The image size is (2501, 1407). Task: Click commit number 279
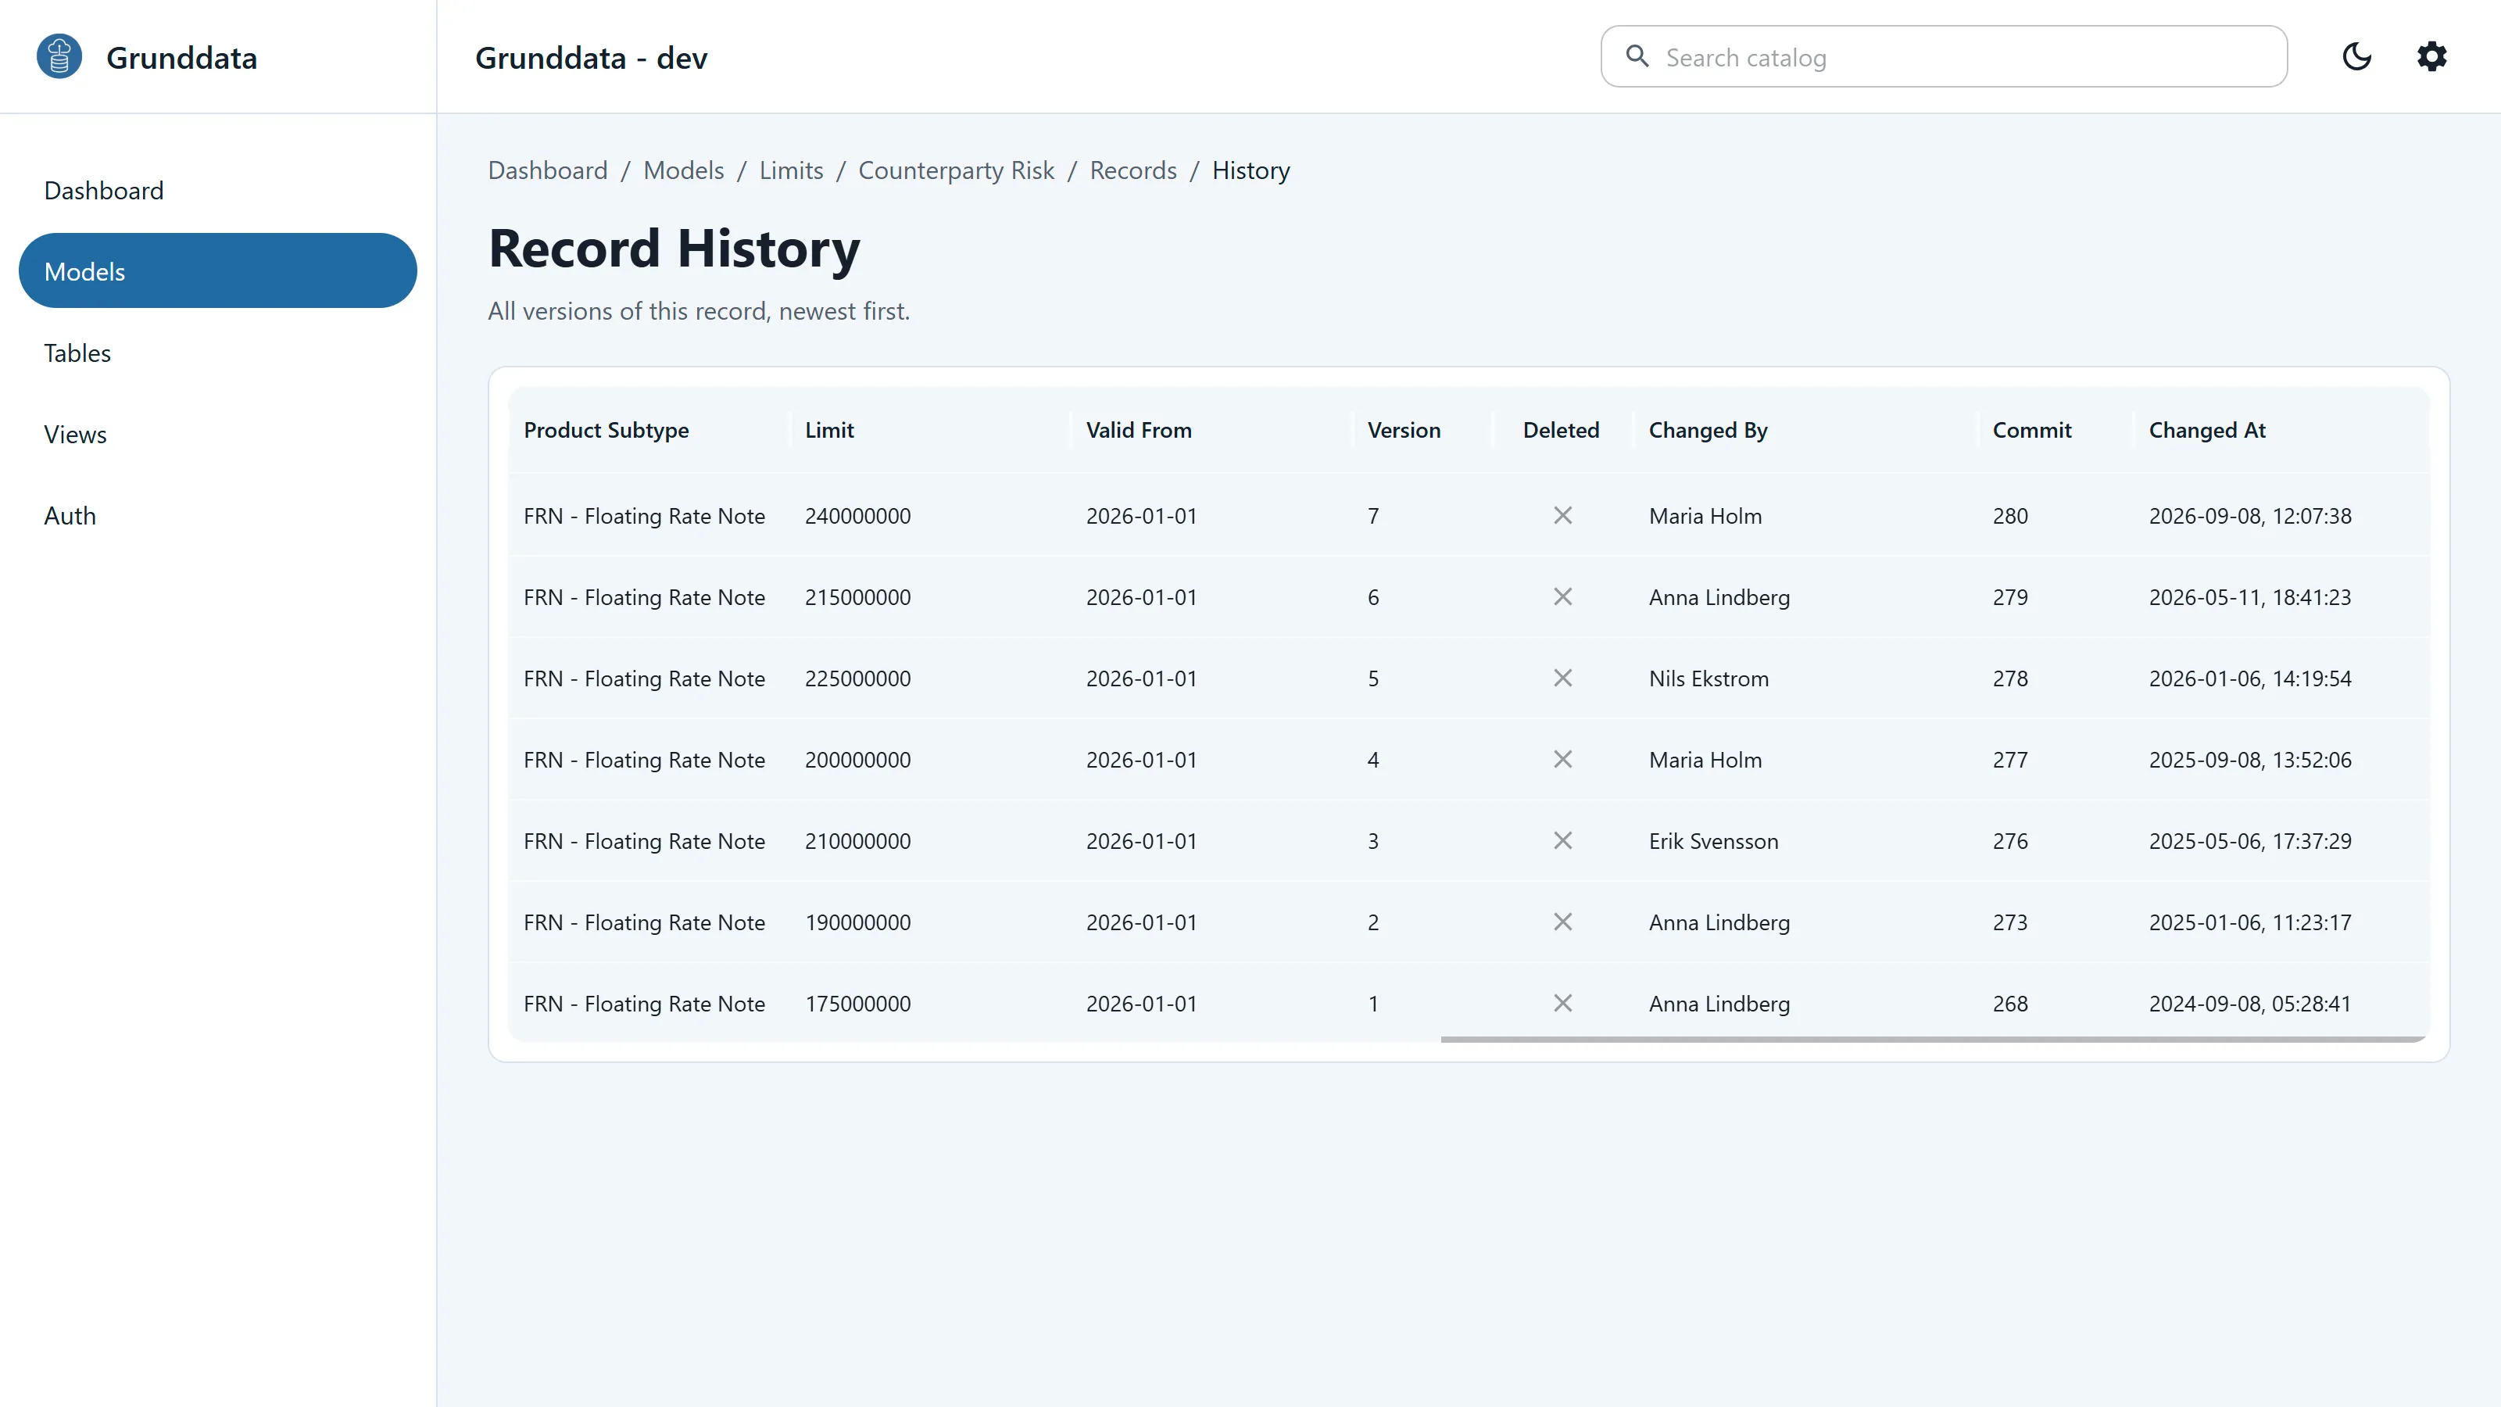click(x=2011, y=597)
